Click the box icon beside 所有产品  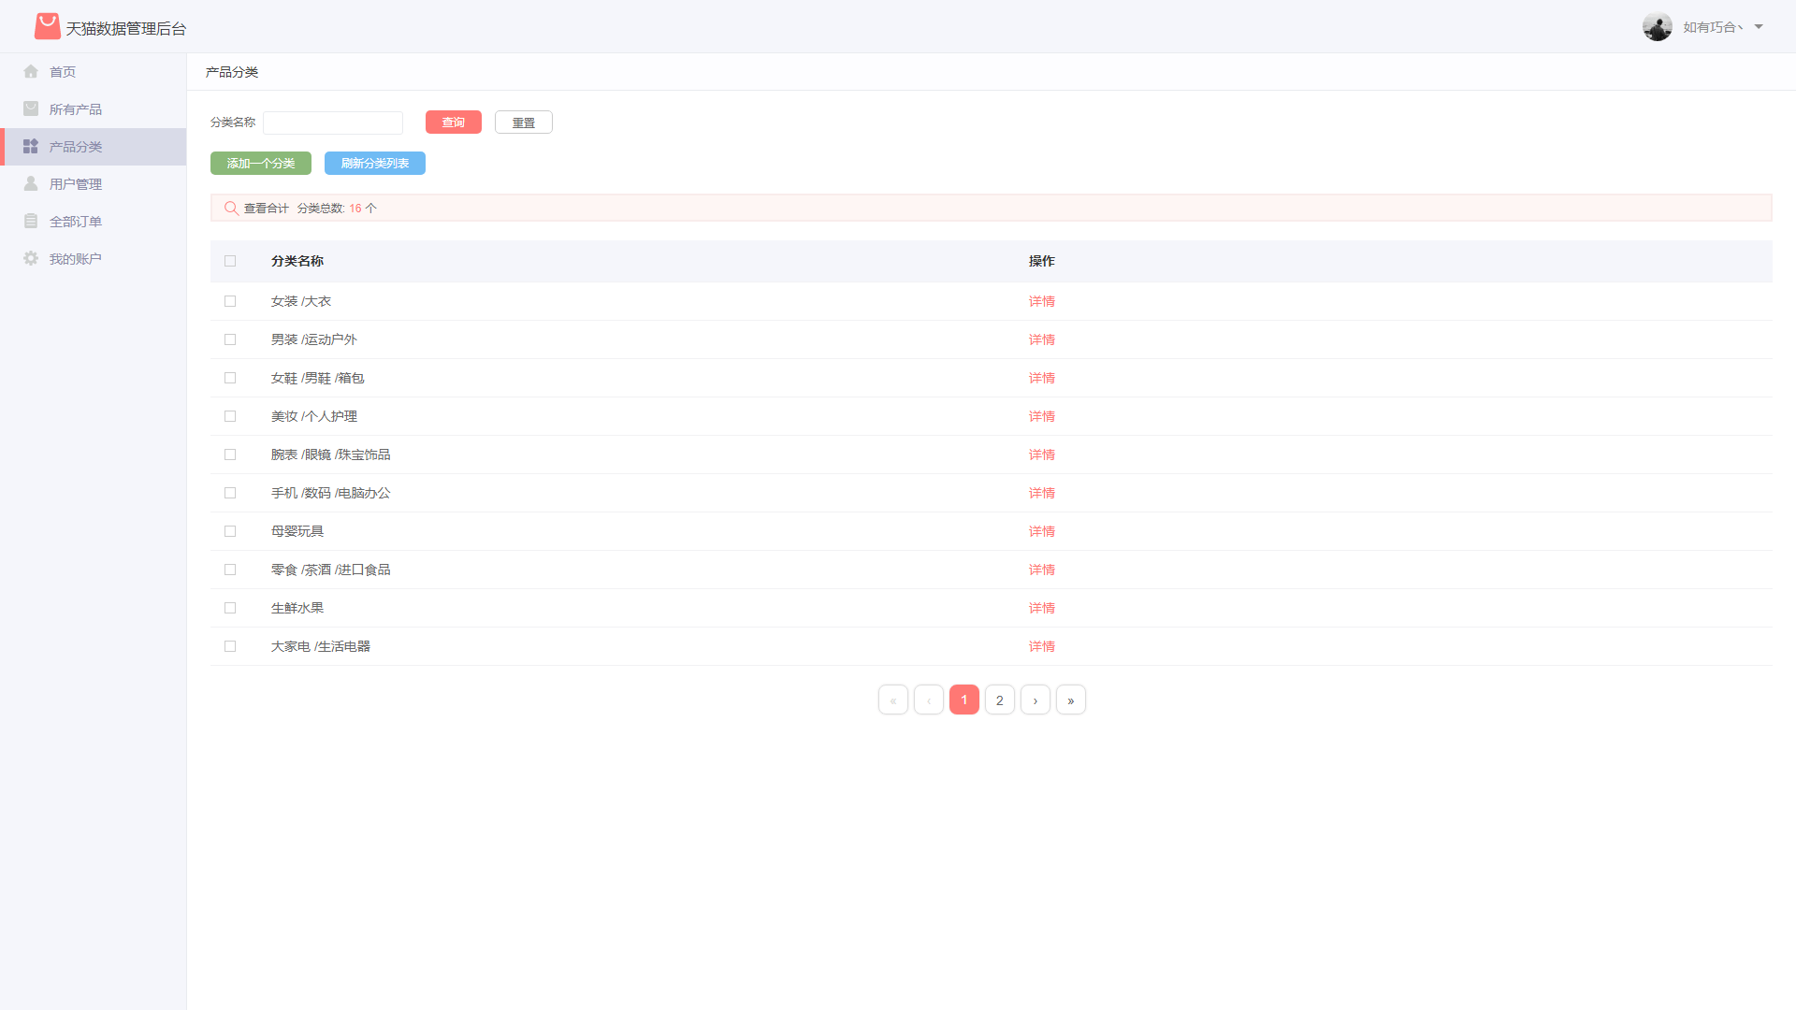point(31,108)
